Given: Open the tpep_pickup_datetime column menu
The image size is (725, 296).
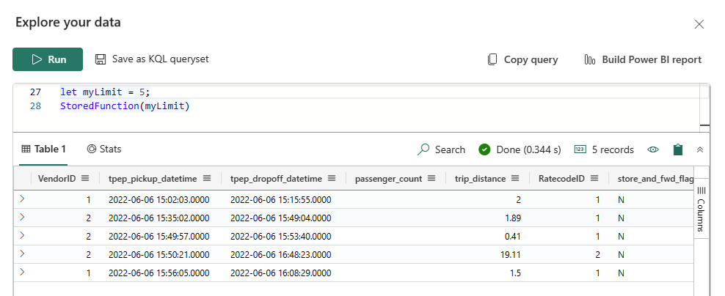Looking at the screenshot, I should click(x=206, y=178).
